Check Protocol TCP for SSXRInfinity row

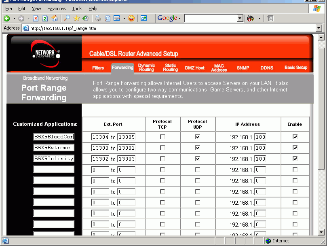(x=162, y=159)
